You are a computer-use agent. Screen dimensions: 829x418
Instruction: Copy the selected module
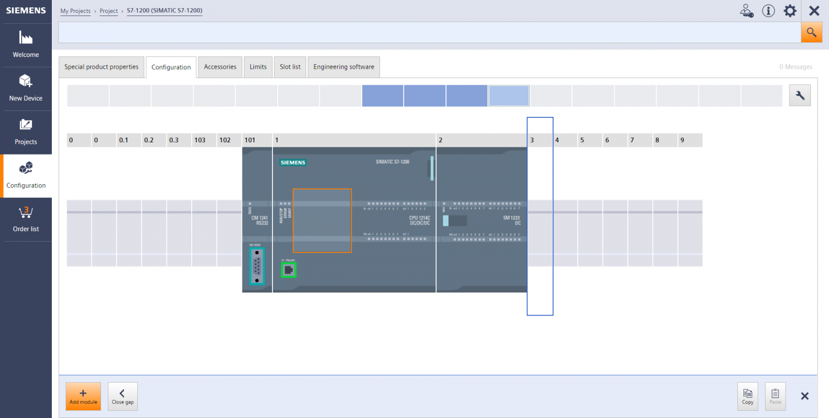point(748,396)
